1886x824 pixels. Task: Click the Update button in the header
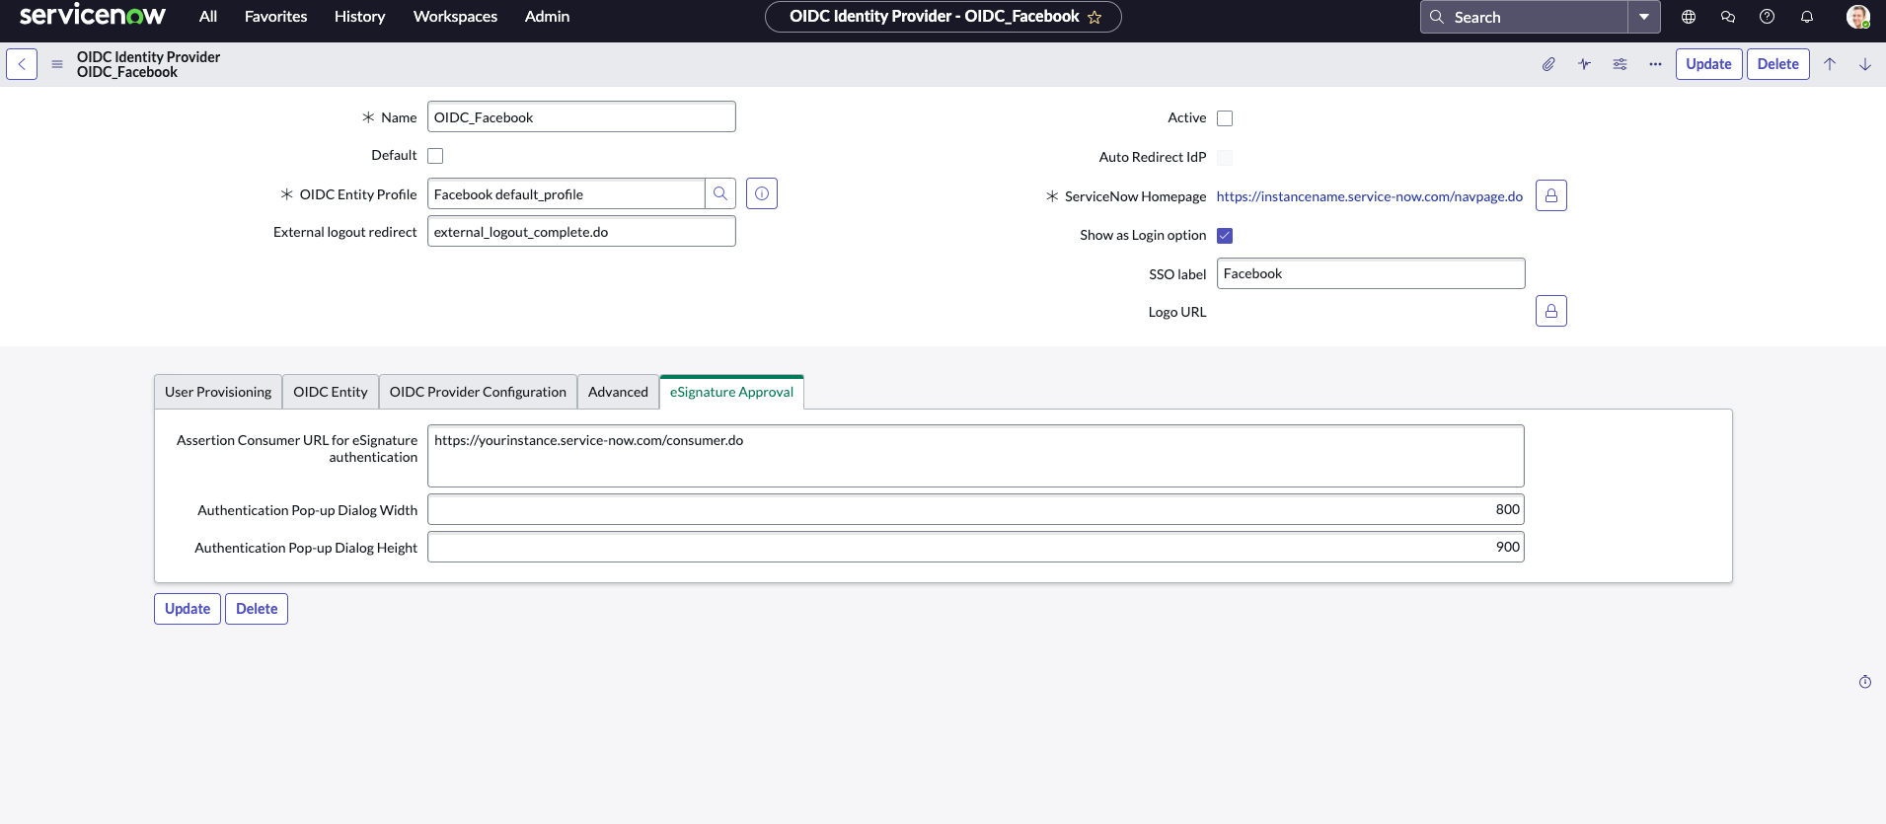[1708, 64]
